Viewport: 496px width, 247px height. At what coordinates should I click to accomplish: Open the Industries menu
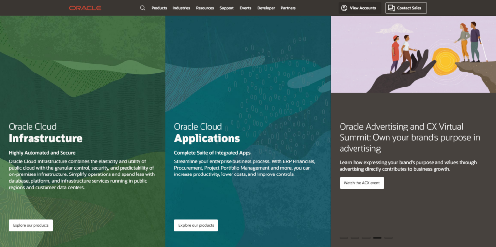click(181, 8)
